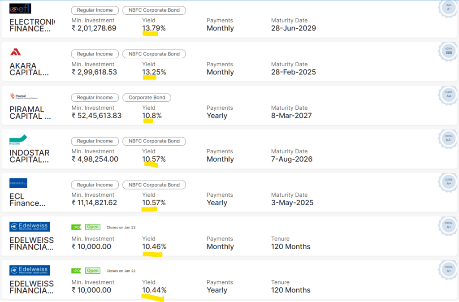Select minimum investment ₹ 11,14,821.62
This screenshot has width=459, height=302.
pos(94,203)
